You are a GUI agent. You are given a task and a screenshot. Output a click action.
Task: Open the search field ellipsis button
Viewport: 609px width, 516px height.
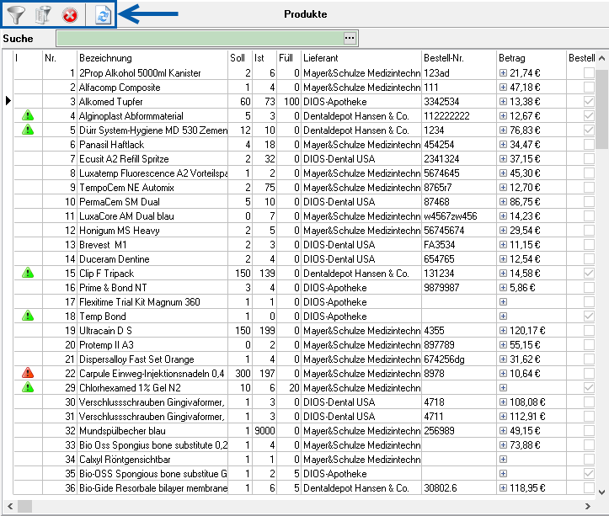tap(350, 38)
